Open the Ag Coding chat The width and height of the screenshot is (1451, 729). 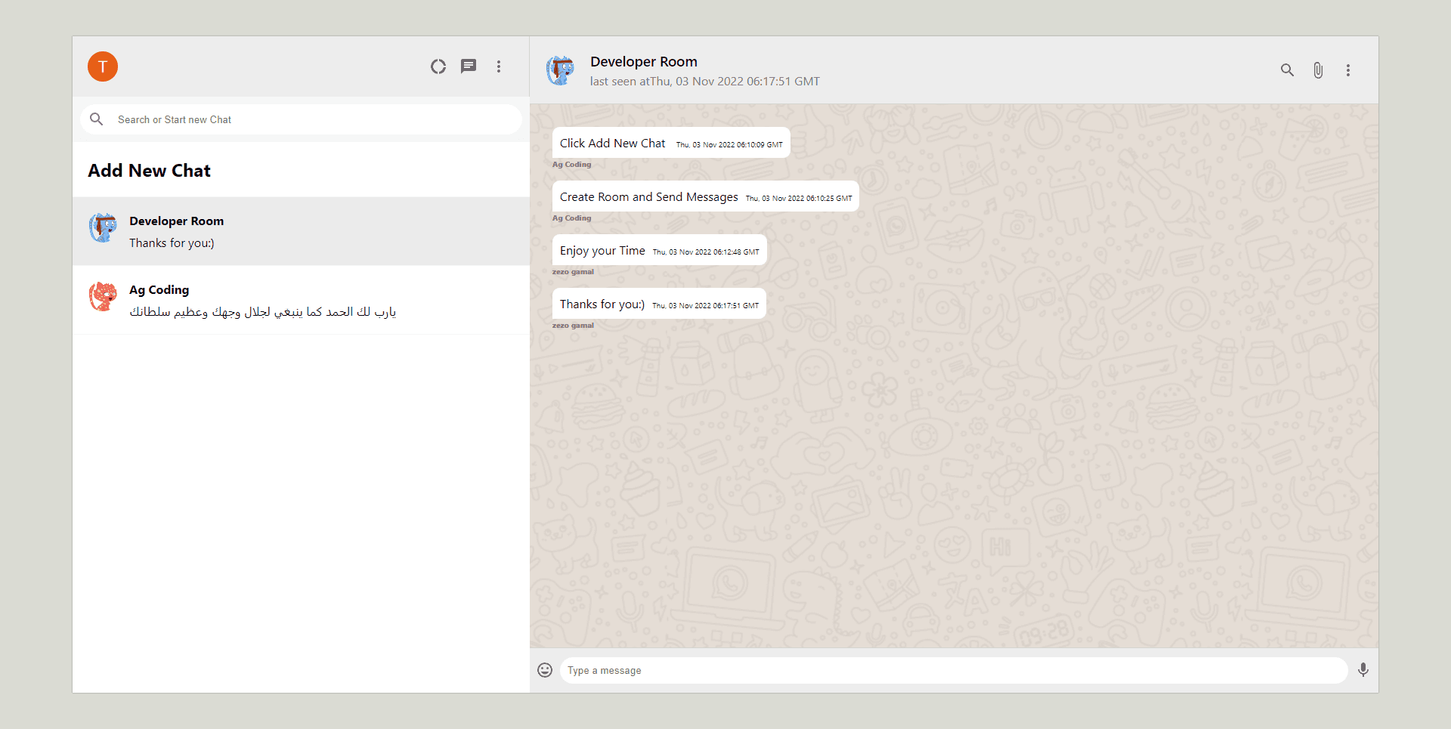click(302, 300)
